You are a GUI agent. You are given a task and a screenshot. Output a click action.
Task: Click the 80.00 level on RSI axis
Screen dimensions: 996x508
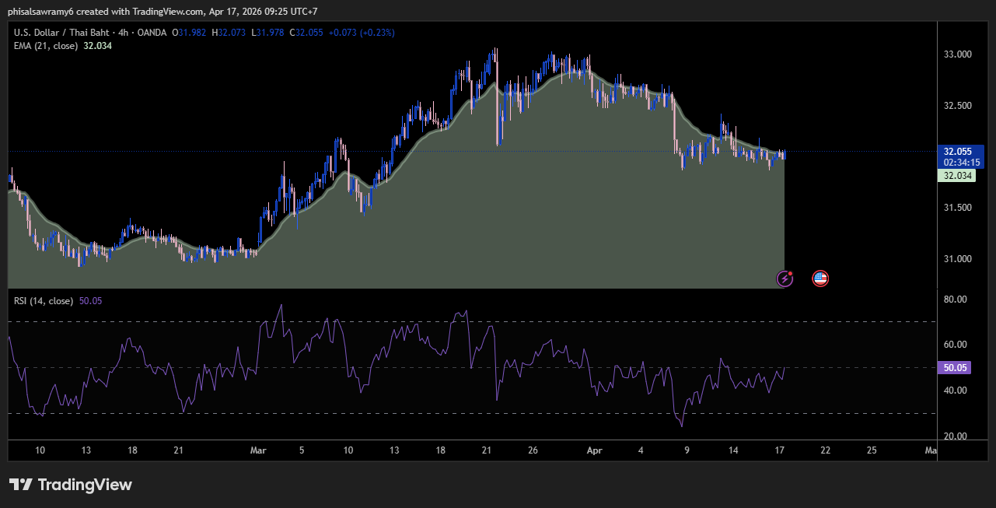point(955,300)
